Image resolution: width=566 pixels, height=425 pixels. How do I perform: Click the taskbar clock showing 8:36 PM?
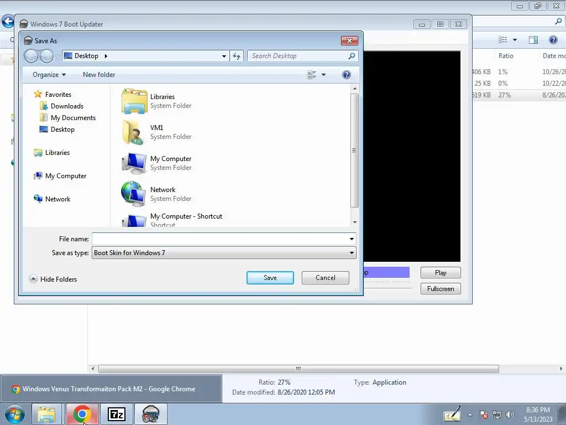(x=538, y=414)
